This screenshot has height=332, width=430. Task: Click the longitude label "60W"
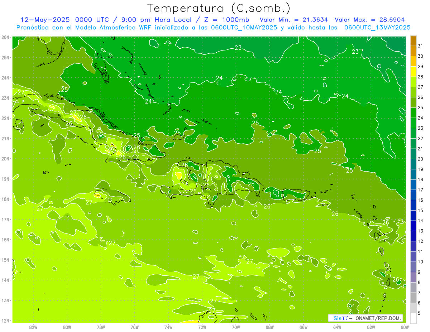[405, 327]
